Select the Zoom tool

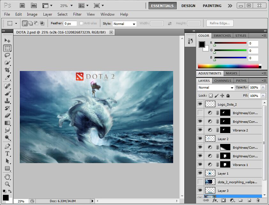(x=7, y=184)
